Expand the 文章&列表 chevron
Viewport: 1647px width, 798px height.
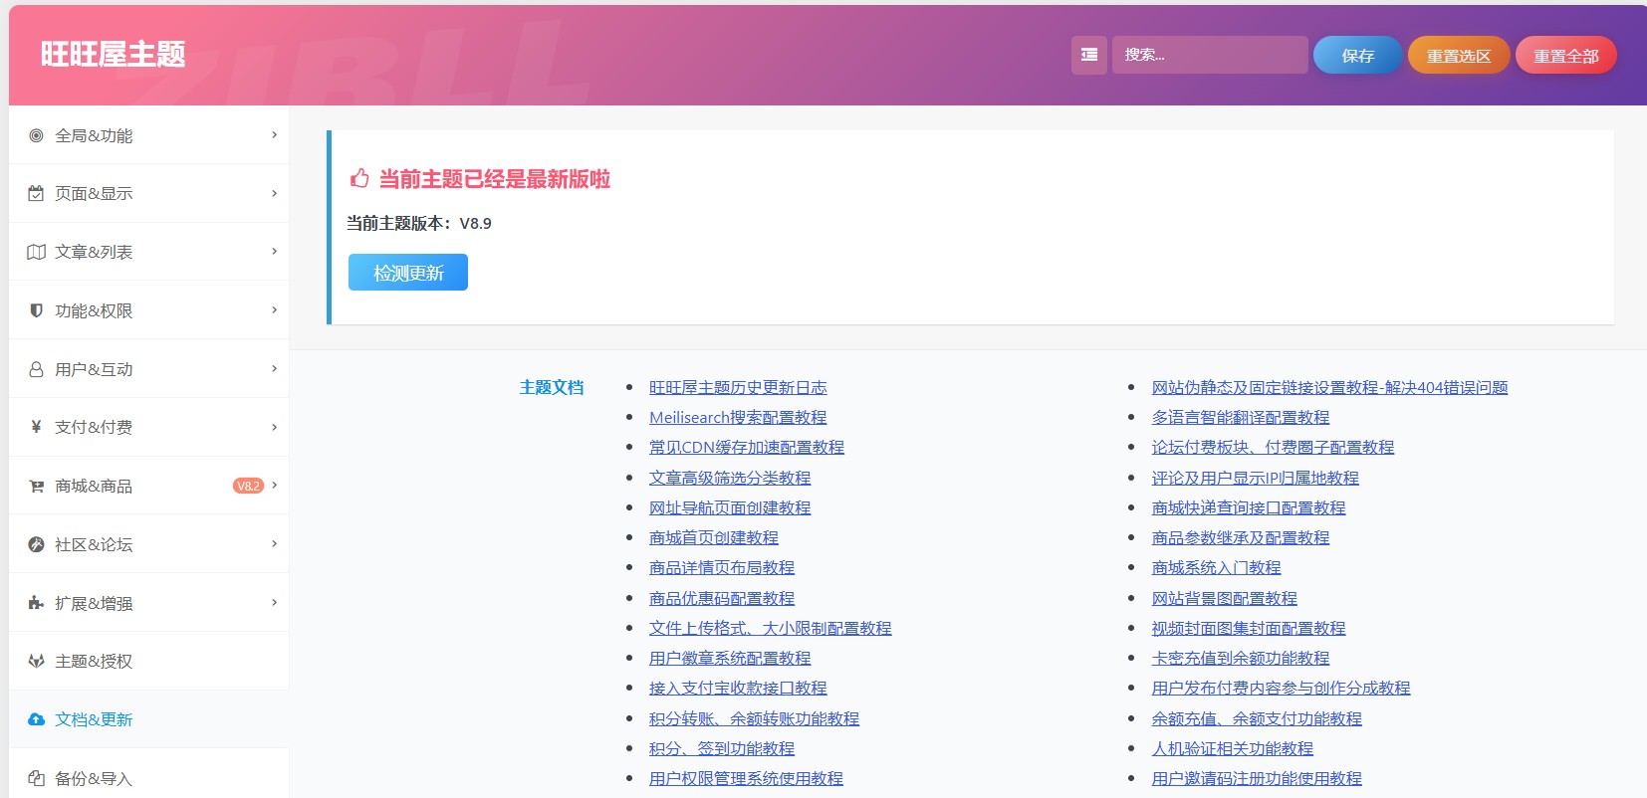coord(275,251)
